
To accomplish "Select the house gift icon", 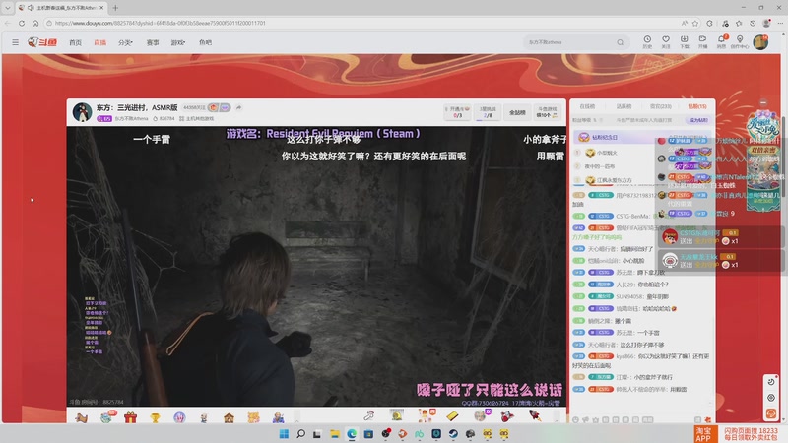I will coord(229,416).
